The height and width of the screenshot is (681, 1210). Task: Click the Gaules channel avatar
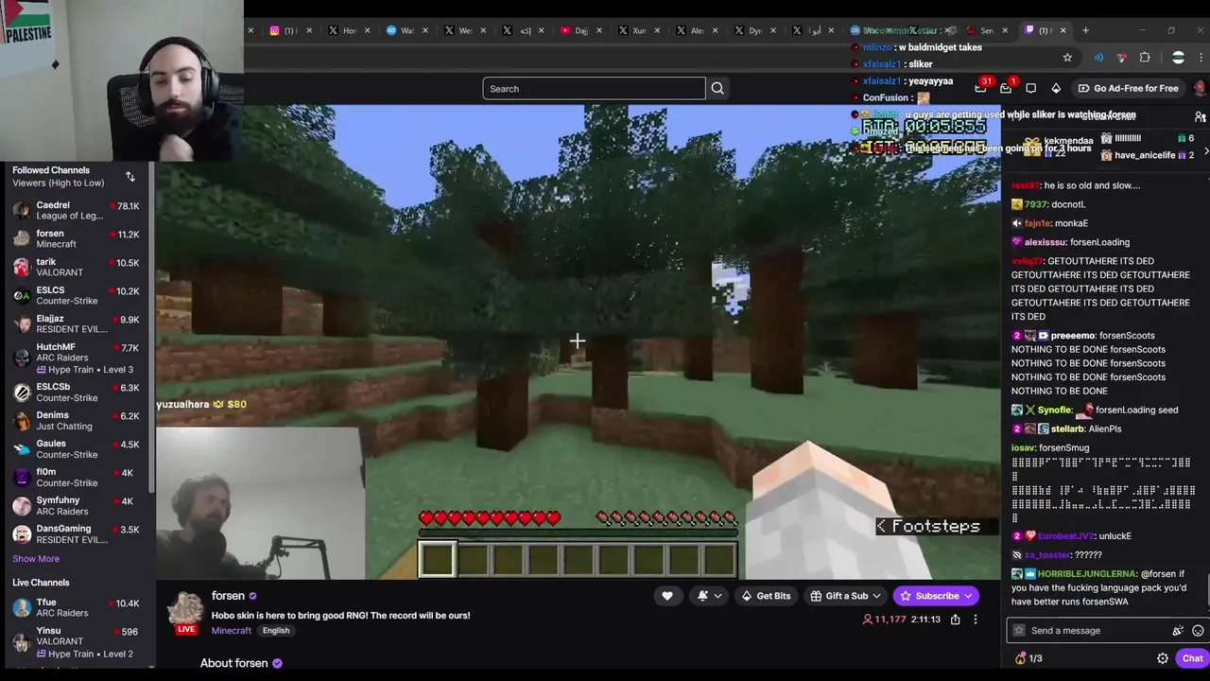[x=22, y=448]
